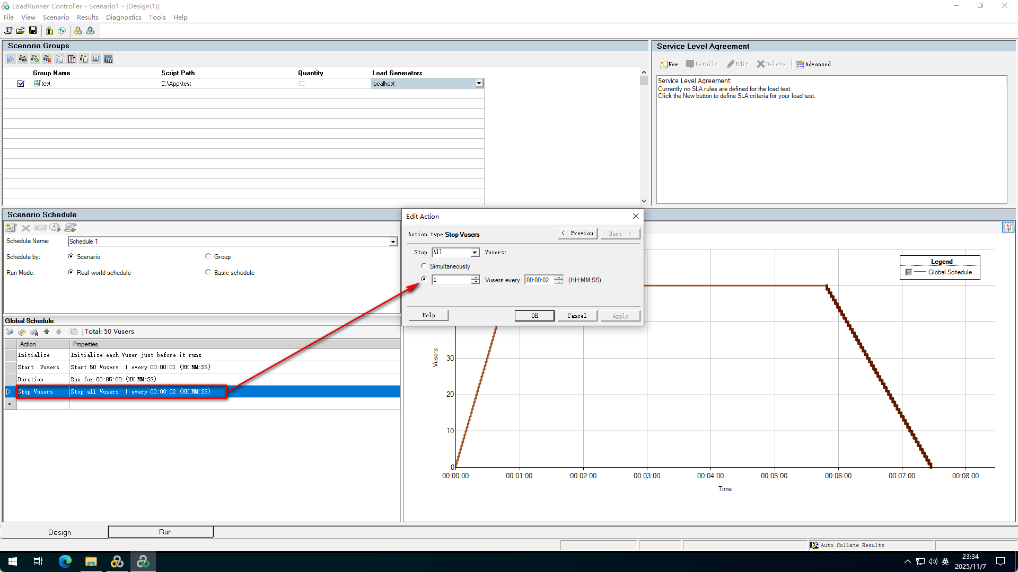Click the Delete Action icon in Global Schedule
This screenshot has width=1018, height=572.
pyautogui.click(x=34, y=332)
